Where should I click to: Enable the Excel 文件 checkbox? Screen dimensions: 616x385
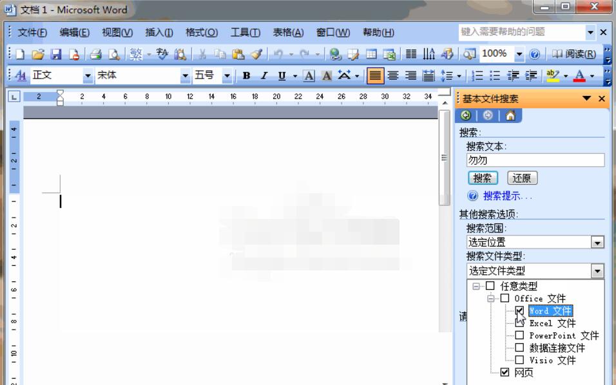tap(519, 323)
